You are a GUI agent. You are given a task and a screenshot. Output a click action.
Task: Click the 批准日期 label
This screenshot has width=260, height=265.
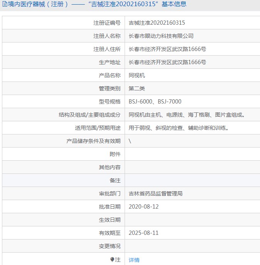[x=110, y=207]
